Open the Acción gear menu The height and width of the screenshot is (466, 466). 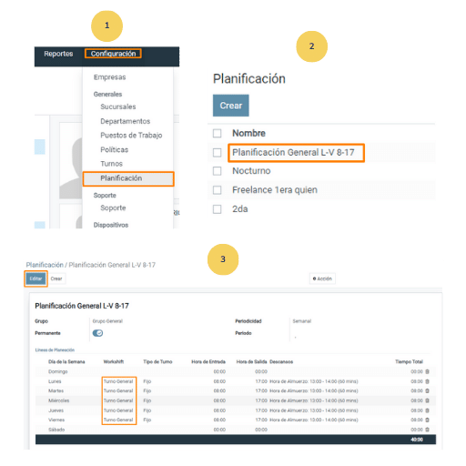pos(322,279)
